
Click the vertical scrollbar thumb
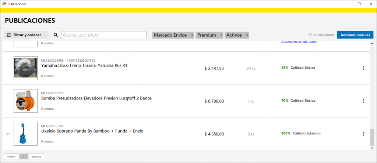tap(372, 137)
